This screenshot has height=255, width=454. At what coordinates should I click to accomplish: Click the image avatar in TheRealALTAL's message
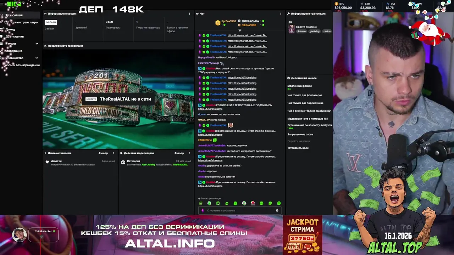(x=231, y=125)
